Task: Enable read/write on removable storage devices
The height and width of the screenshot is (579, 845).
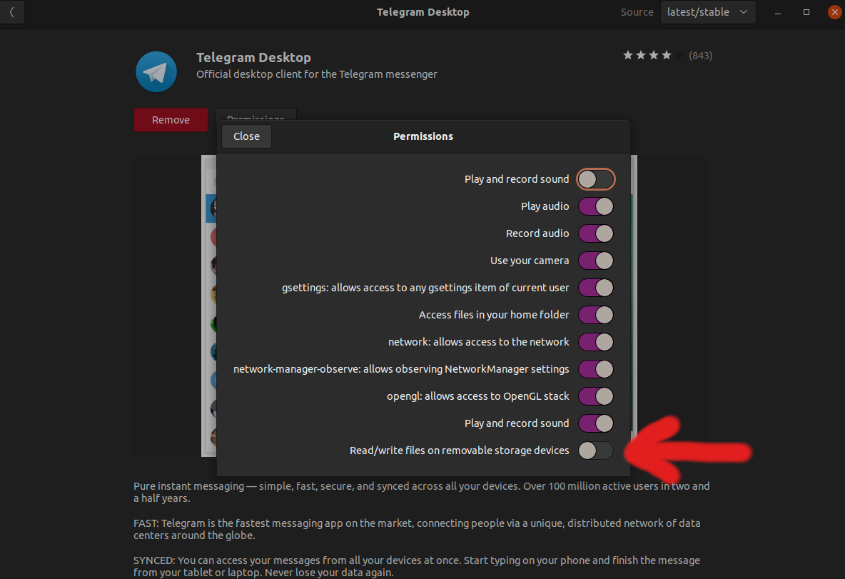Action: [596, 450]
